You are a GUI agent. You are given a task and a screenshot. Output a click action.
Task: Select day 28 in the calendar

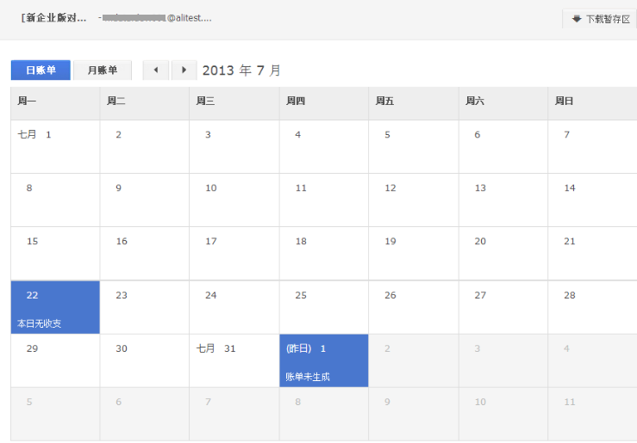point(593,307)
